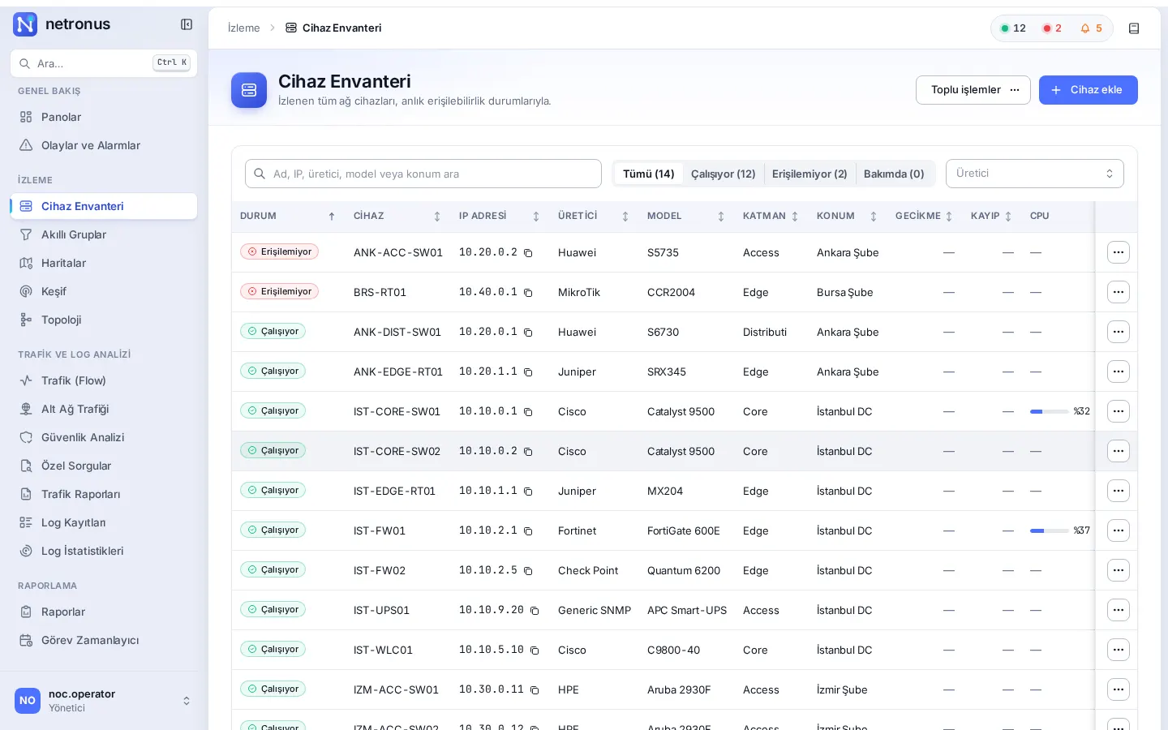Open Log Kayıtları from sidebar
This screenshot has width=1168, height=730.
tap(104, 522)
